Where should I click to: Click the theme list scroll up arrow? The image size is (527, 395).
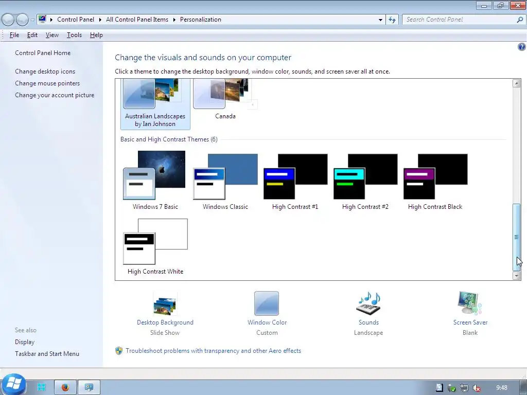[x=517, y=83]
